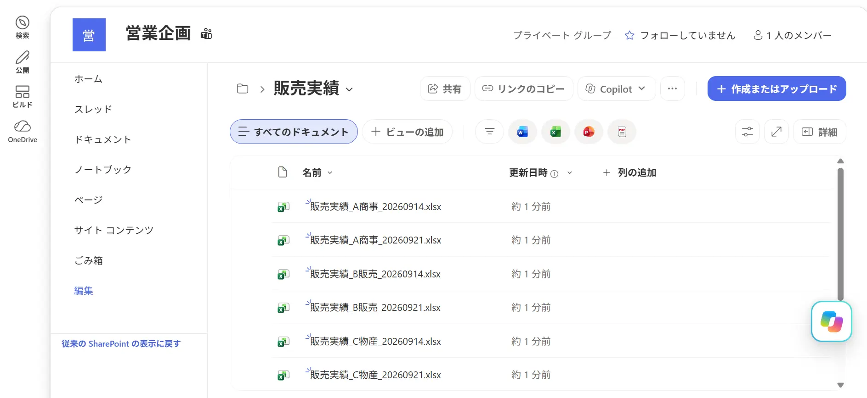Open the view settings sliders icon
867x398 pixels.
(x=748, y=132)
